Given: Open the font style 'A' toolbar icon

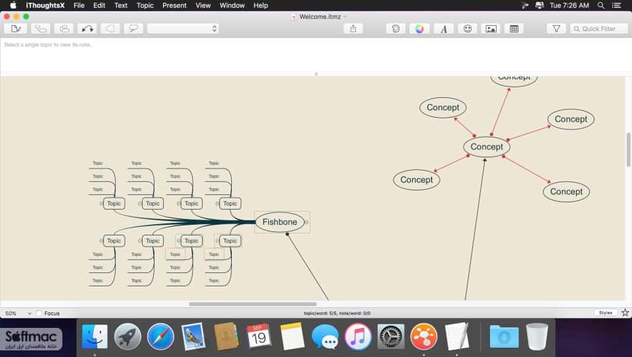Looking at the screenshot, I should click(x=443, y=28).
